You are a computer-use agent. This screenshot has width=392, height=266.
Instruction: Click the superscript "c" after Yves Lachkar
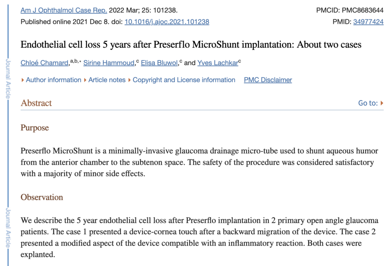[x=240, y=61]
